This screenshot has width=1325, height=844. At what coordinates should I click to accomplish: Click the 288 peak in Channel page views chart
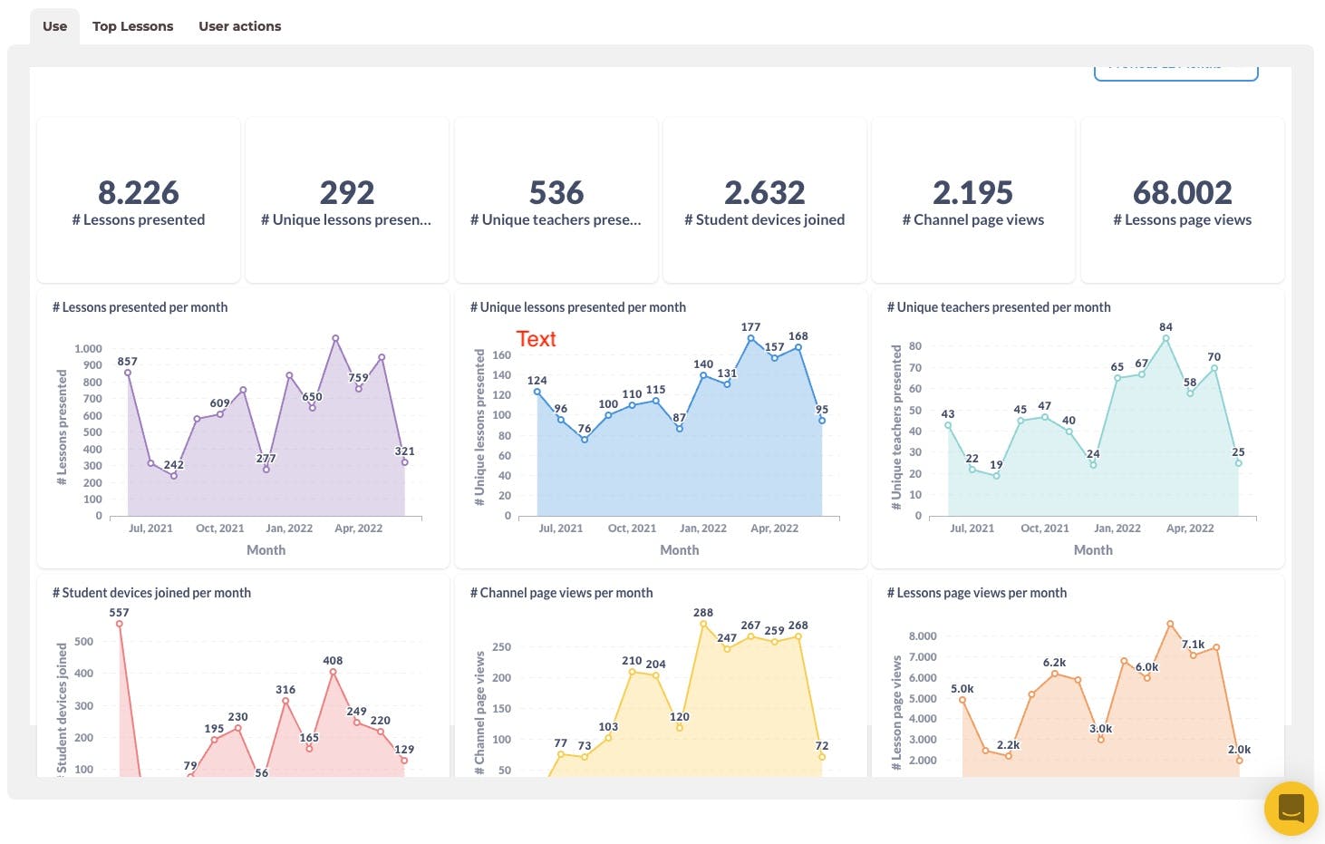point(703,624)
